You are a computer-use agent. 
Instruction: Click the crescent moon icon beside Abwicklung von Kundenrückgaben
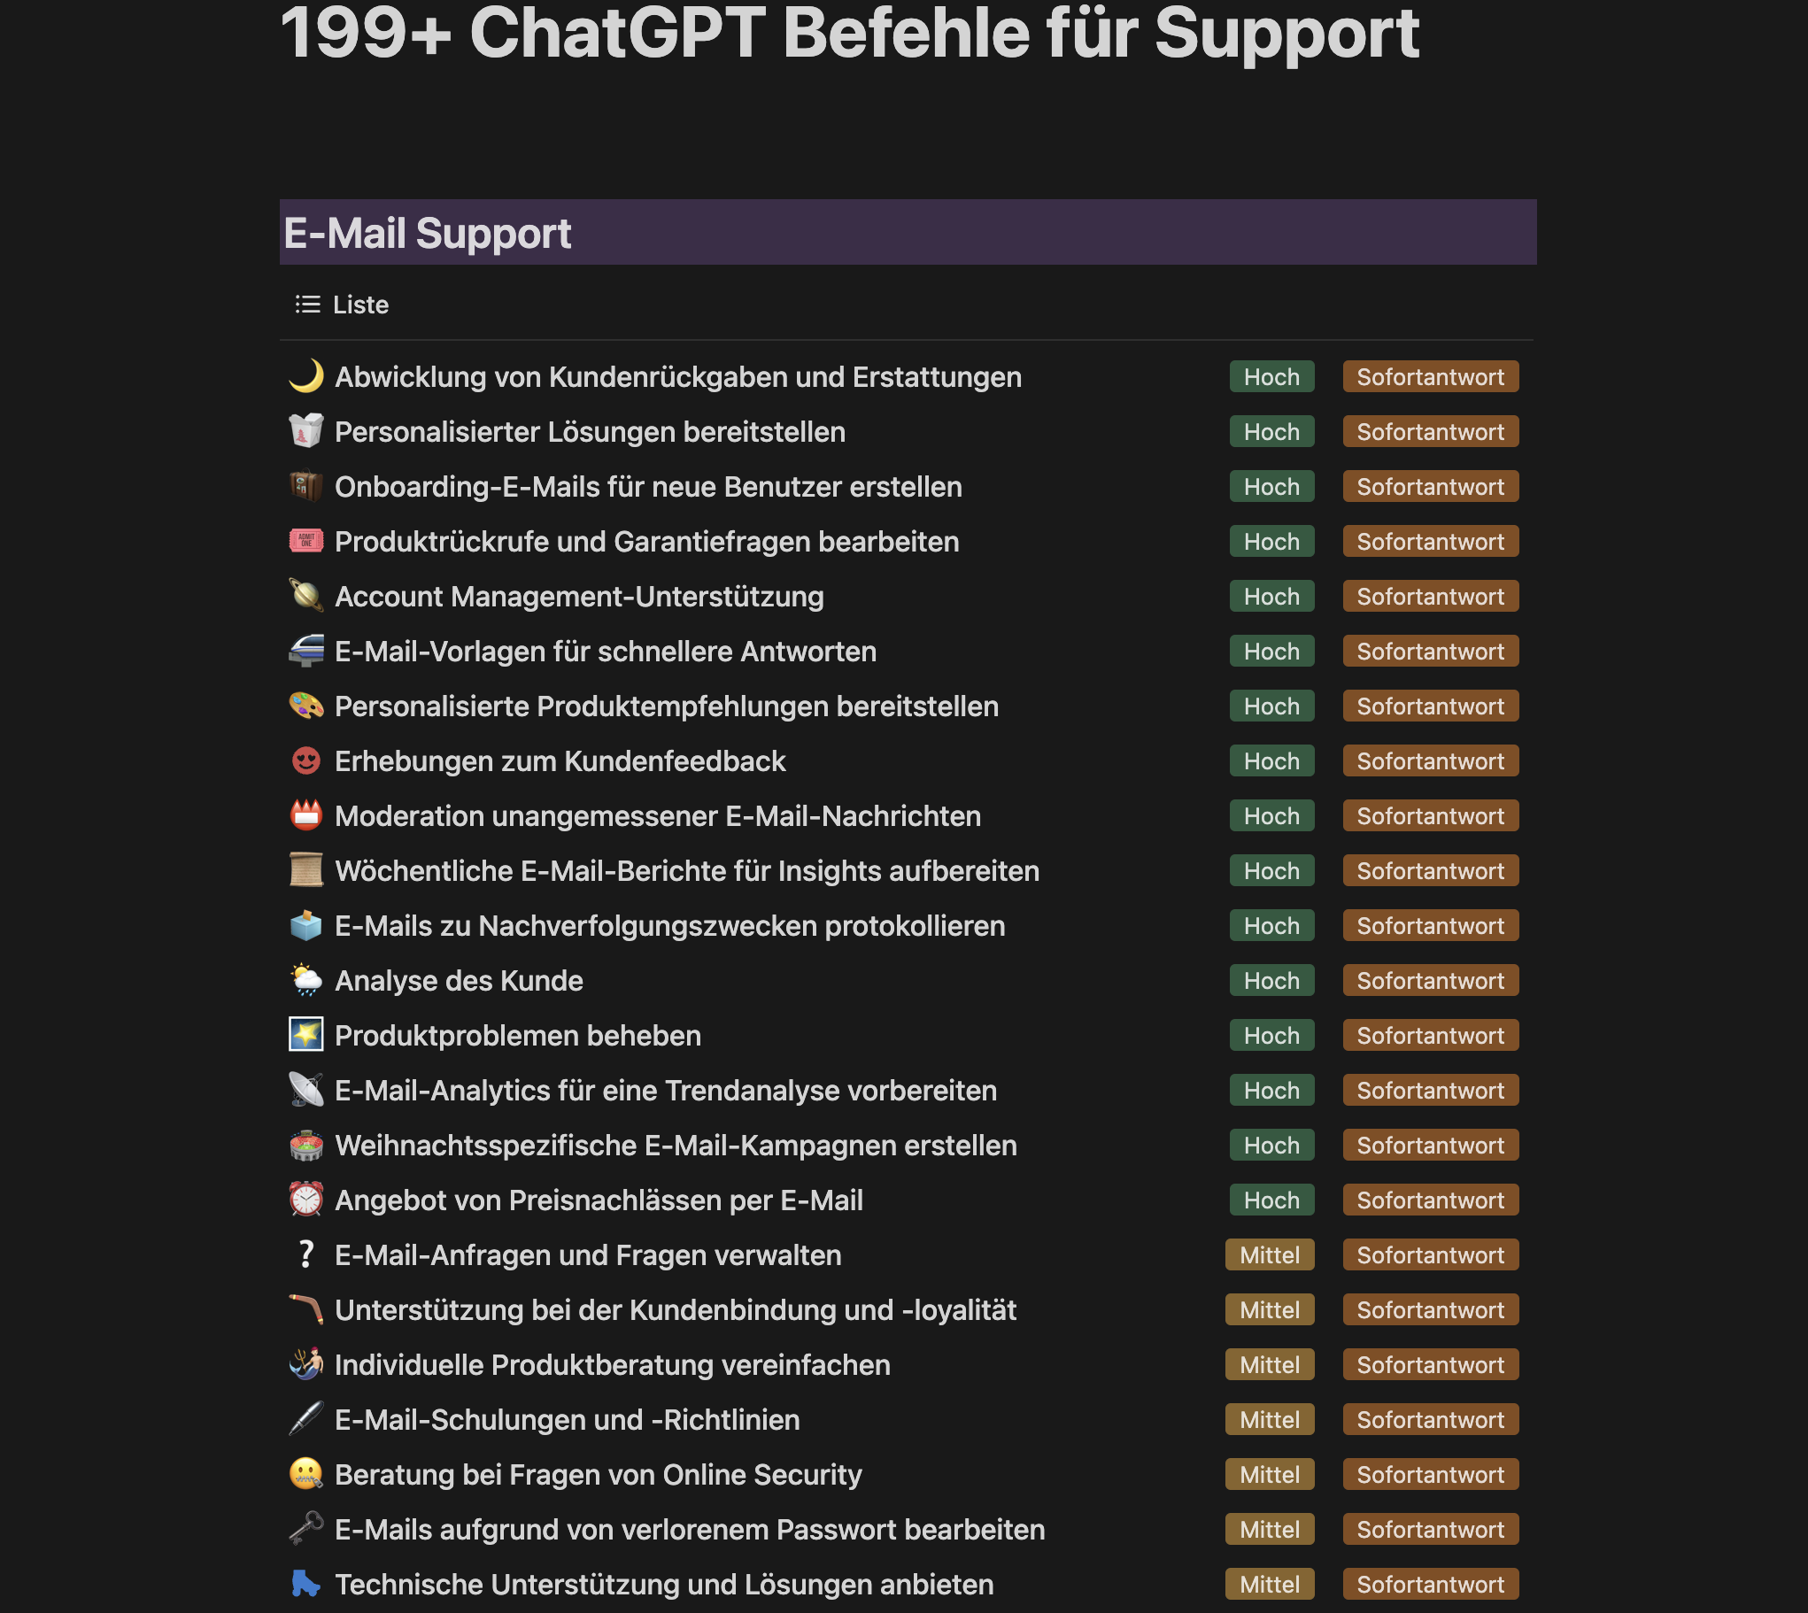305,376
